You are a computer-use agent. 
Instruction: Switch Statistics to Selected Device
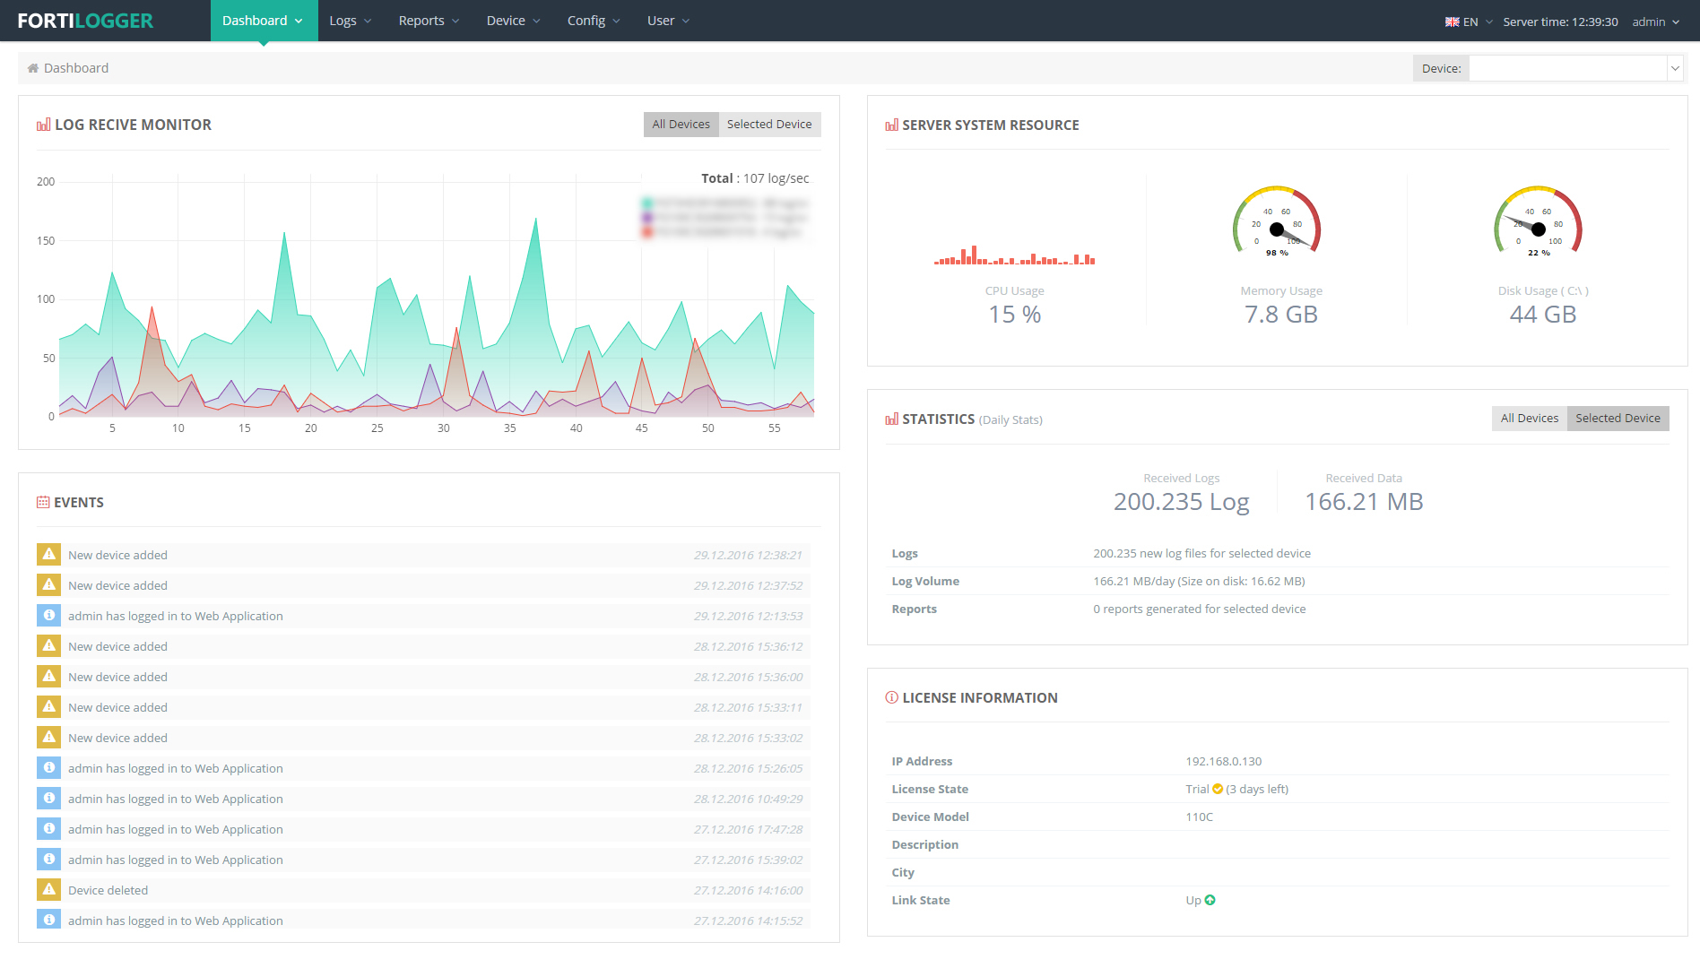pyautogui.click(x=1618, y=419)
